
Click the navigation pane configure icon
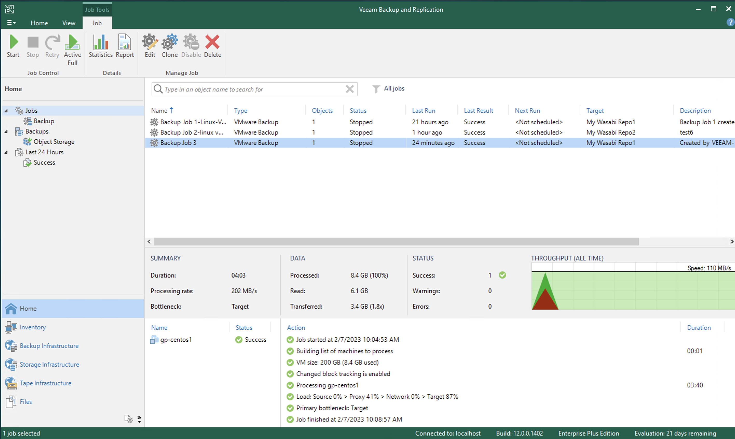pyautogui.click(x=128, y=419)
